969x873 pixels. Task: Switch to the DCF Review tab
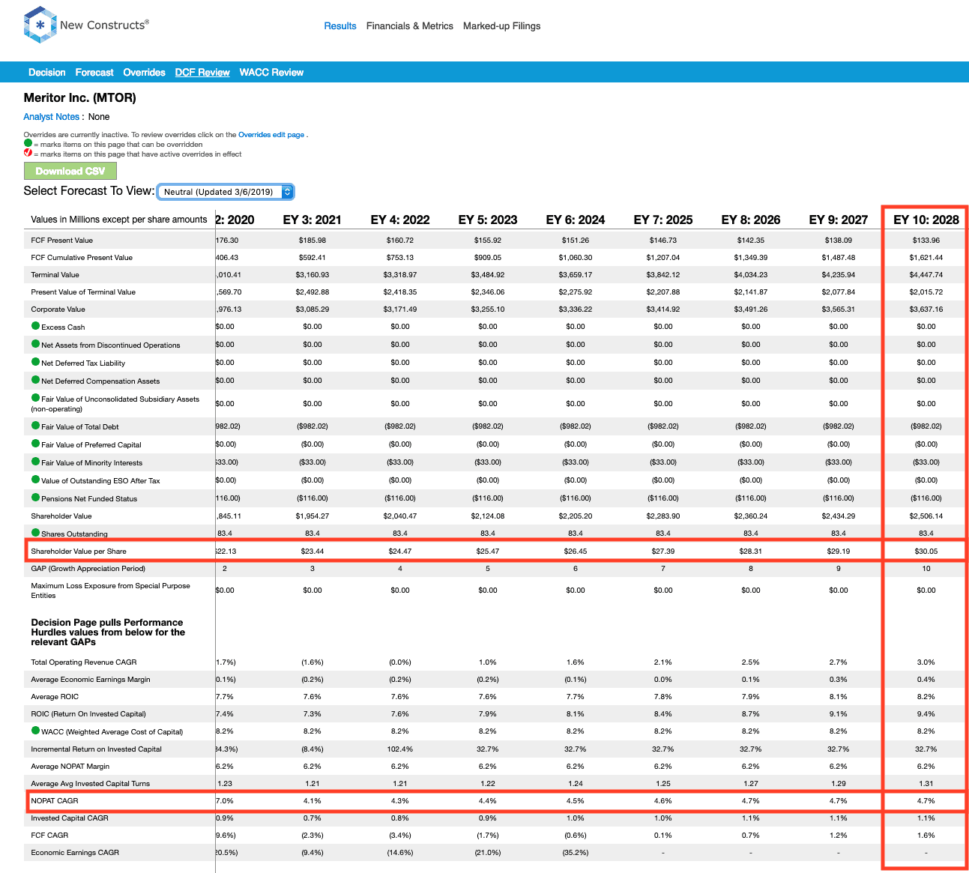(202, 73)
